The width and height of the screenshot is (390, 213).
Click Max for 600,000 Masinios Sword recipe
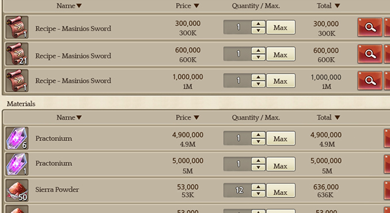pyautogui.click(x=281, y=54)
